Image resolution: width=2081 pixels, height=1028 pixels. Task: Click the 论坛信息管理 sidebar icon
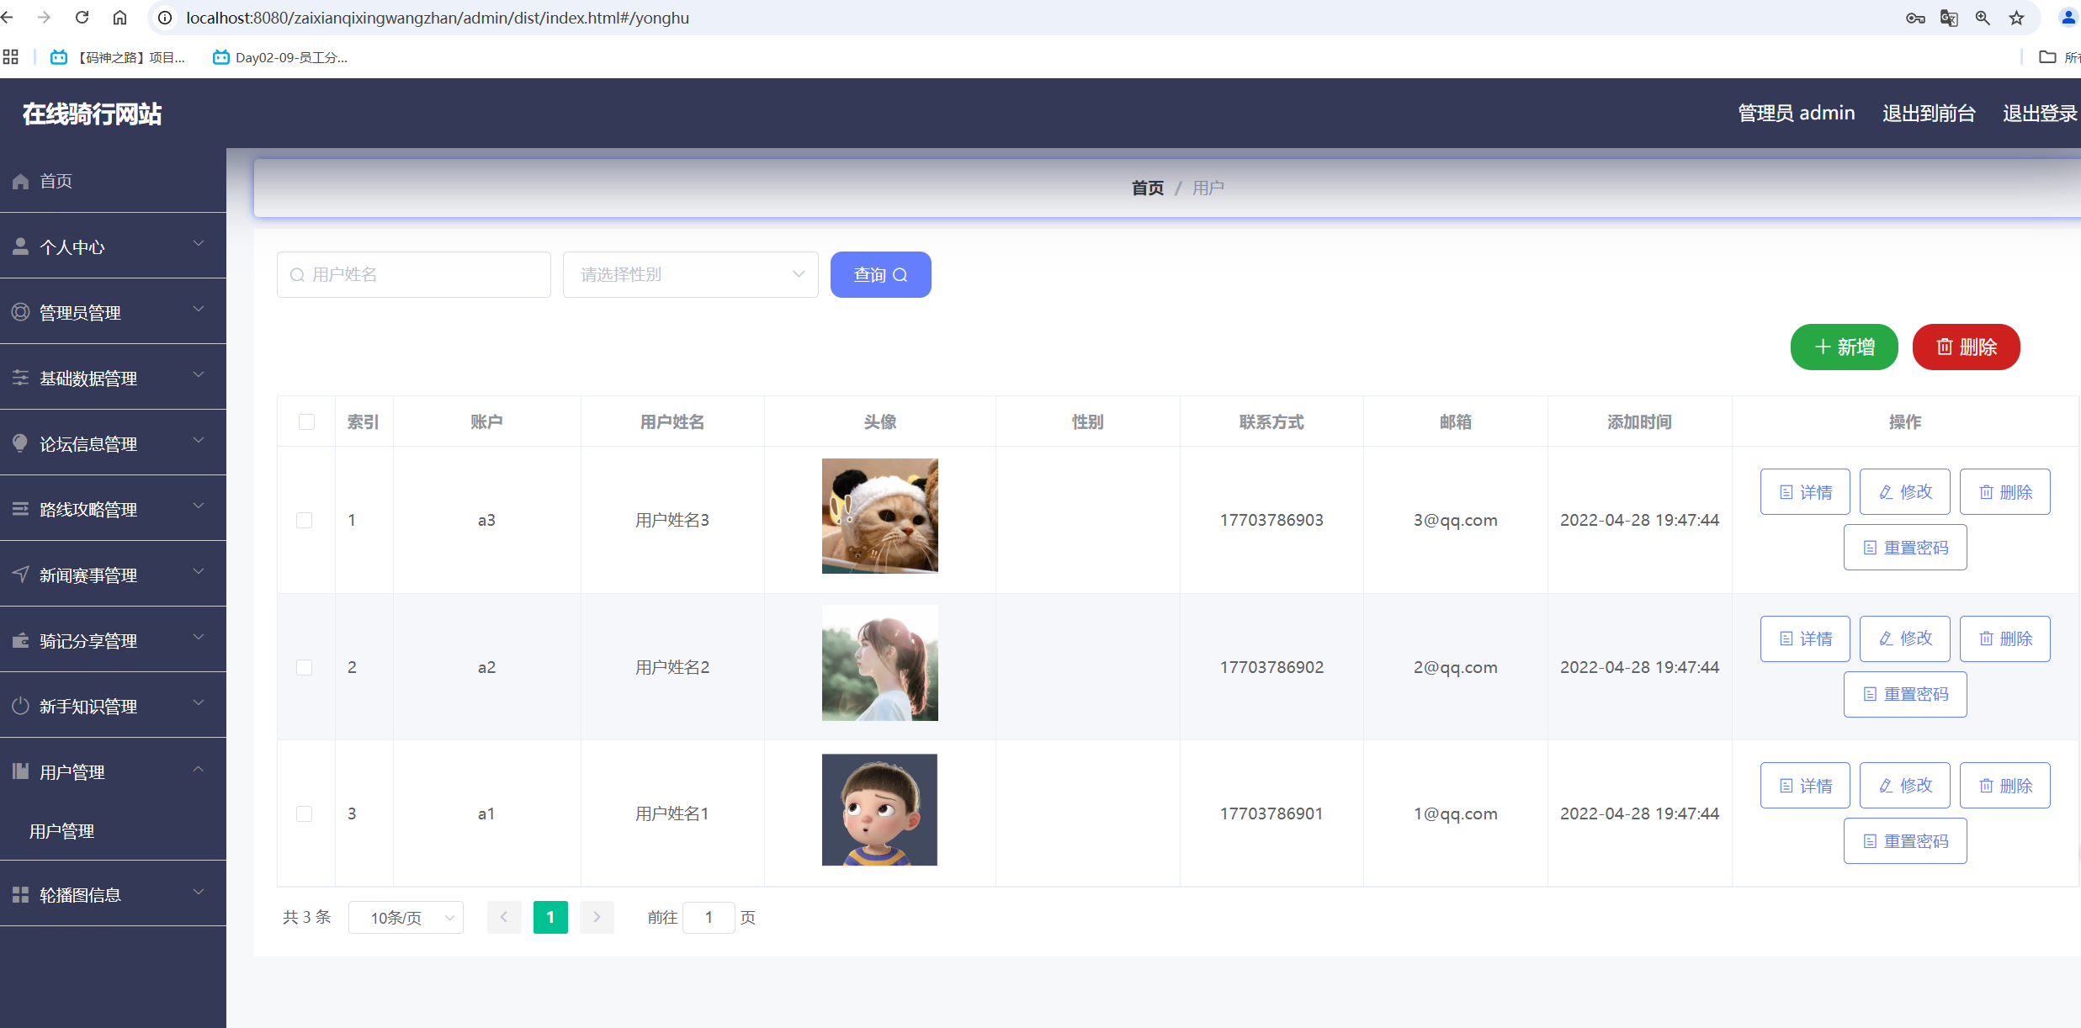[20, 443]
